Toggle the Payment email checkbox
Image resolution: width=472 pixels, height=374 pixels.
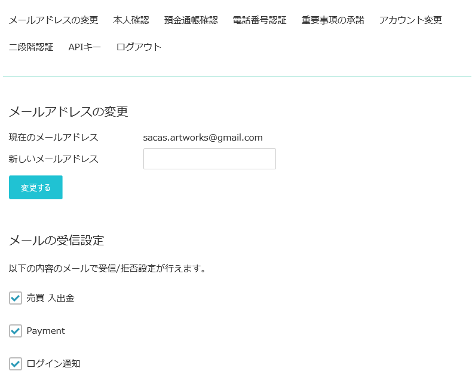16,331
